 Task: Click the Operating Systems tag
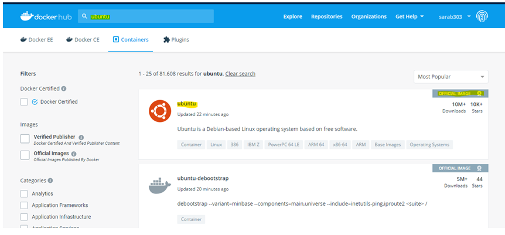[x=429, y=145]
